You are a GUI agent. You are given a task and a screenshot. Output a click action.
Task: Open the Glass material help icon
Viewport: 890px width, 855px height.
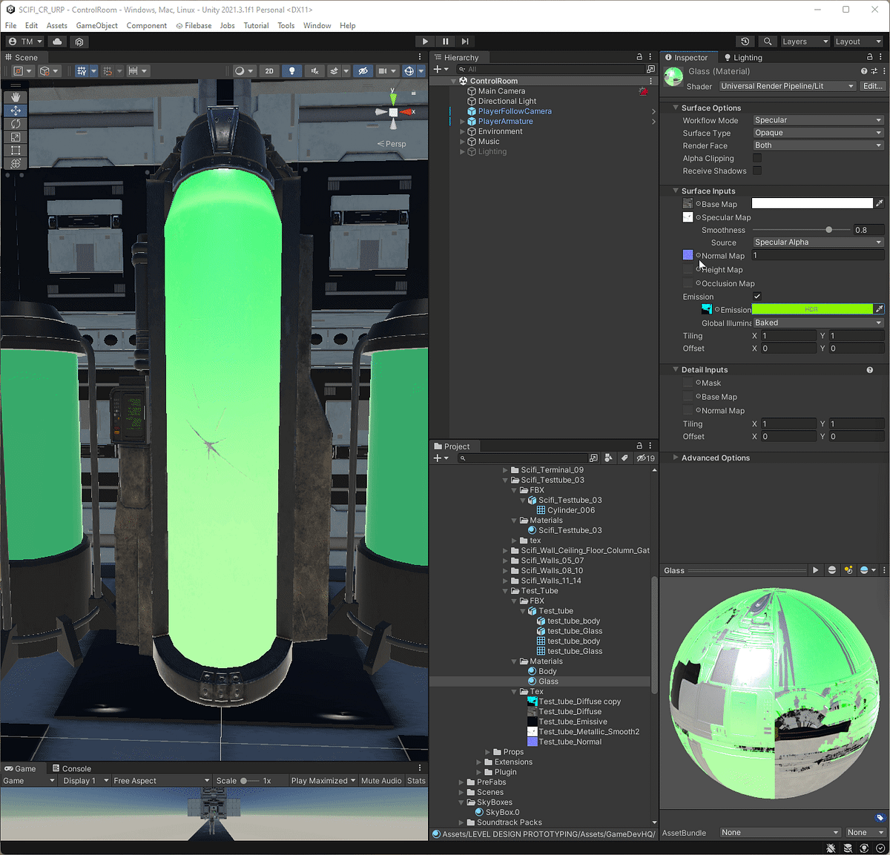863,71
